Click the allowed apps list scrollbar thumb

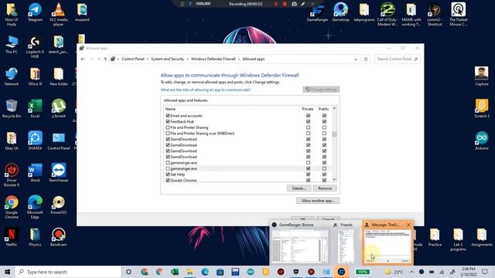click(334, 134)
